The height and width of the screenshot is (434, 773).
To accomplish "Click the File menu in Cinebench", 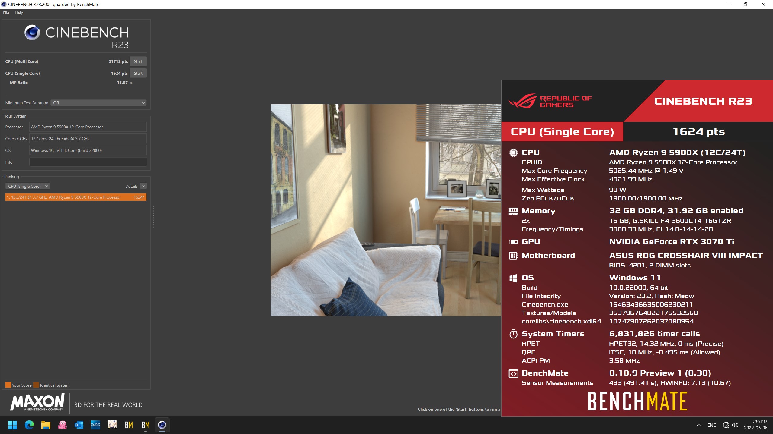I will tap(6, 13).
